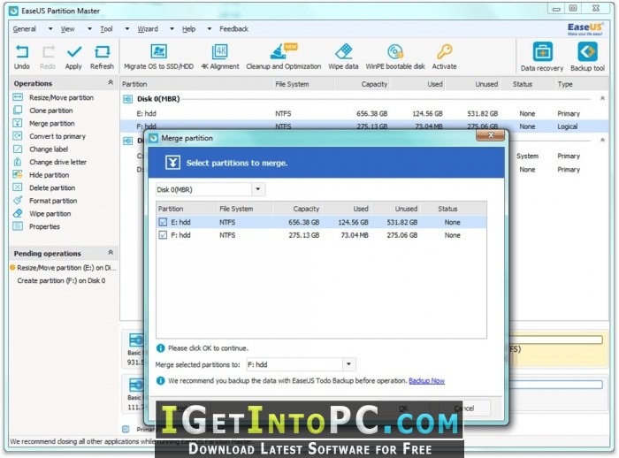619x458 pixels.
Task: Open the Data recovery tool
Action: point(542,57)
